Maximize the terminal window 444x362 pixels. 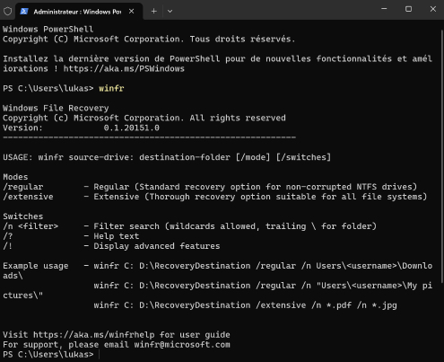pos(408,9)
